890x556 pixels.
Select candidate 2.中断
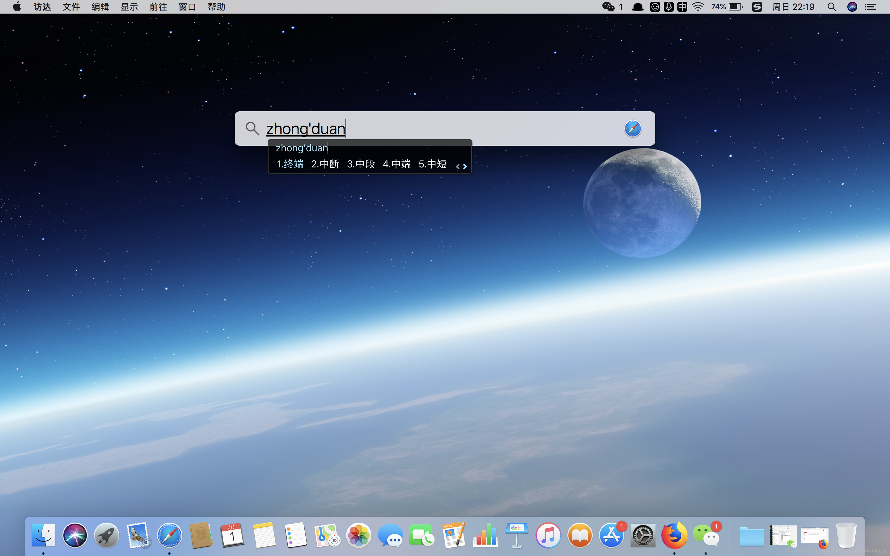click(x=325, y=164)
